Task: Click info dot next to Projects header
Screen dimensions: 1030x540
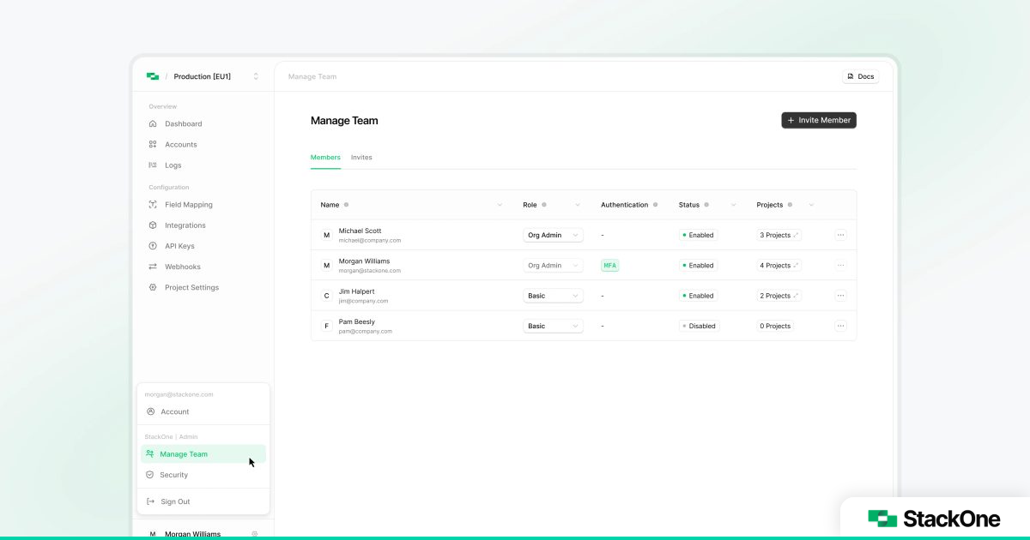Action: (x=790, y=205)
